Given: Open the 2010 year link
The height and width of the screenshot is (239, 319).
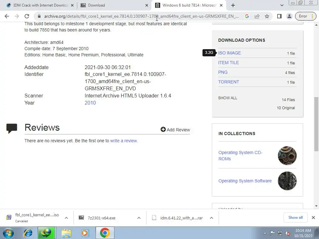Looking at the screenshot, I should click(x=90, y=103).
